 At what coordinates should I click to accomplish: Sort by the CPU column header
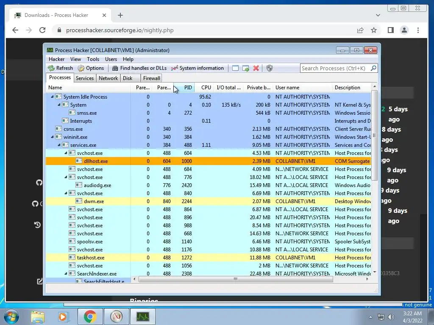point(204,88)
